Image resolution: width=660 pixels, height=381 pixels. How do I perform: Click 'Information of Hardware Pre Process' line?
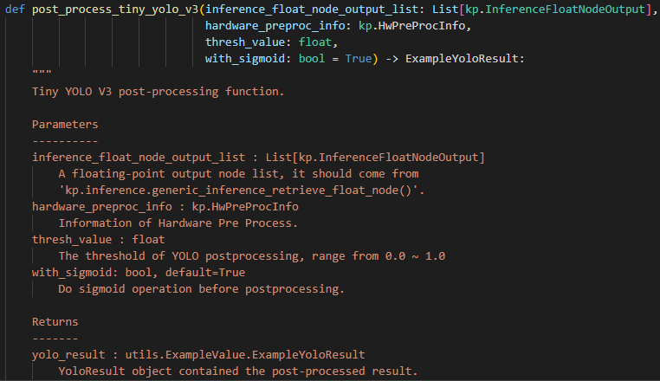pos(178,223)
